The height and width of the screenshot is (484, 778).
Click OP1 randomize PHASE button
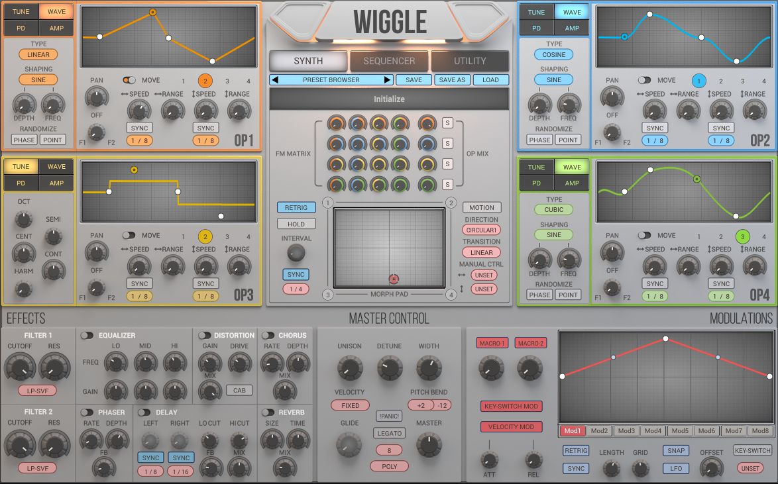click(25, 140)
